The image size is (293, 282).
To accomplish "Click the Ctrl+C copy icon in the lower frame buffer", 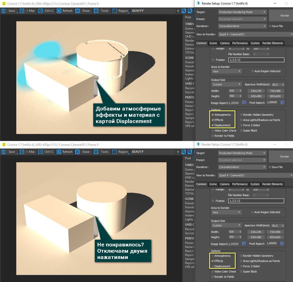I will click(x=40, y=152).
